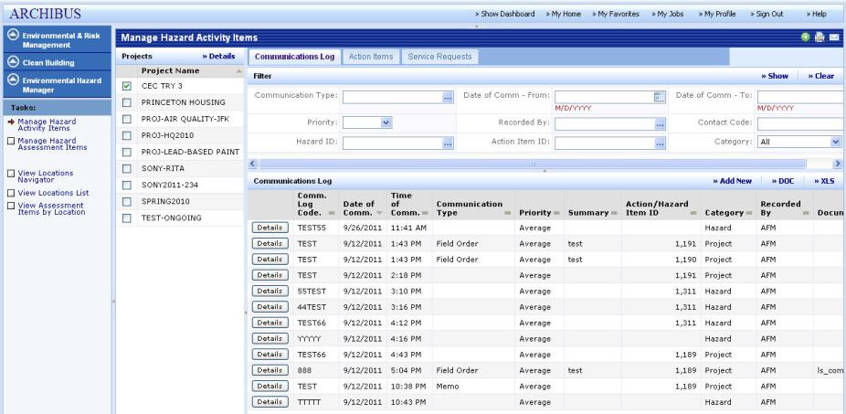Open Action Item ID lookup ellipsis button
Screen dimensions: 846x414
point(660,143)
